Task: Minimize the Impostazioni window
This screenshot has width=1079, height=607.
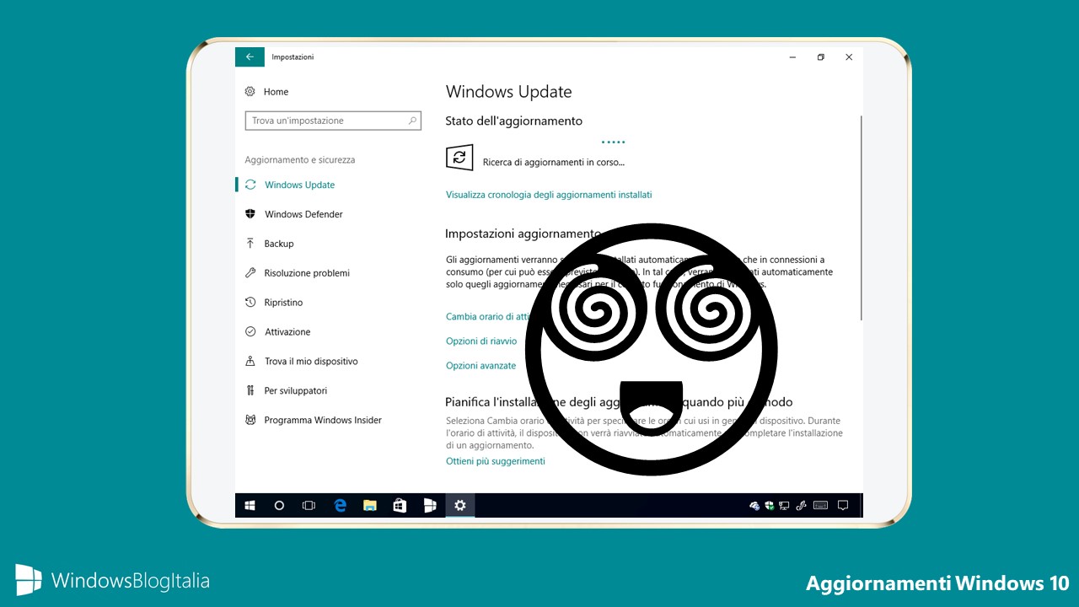Action: pos(793,57)
